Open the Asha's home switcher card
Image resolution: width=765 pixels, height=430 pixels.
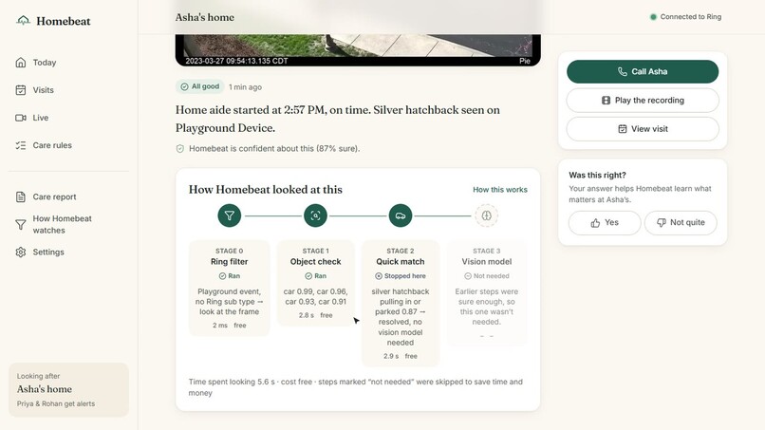point(68,389)
